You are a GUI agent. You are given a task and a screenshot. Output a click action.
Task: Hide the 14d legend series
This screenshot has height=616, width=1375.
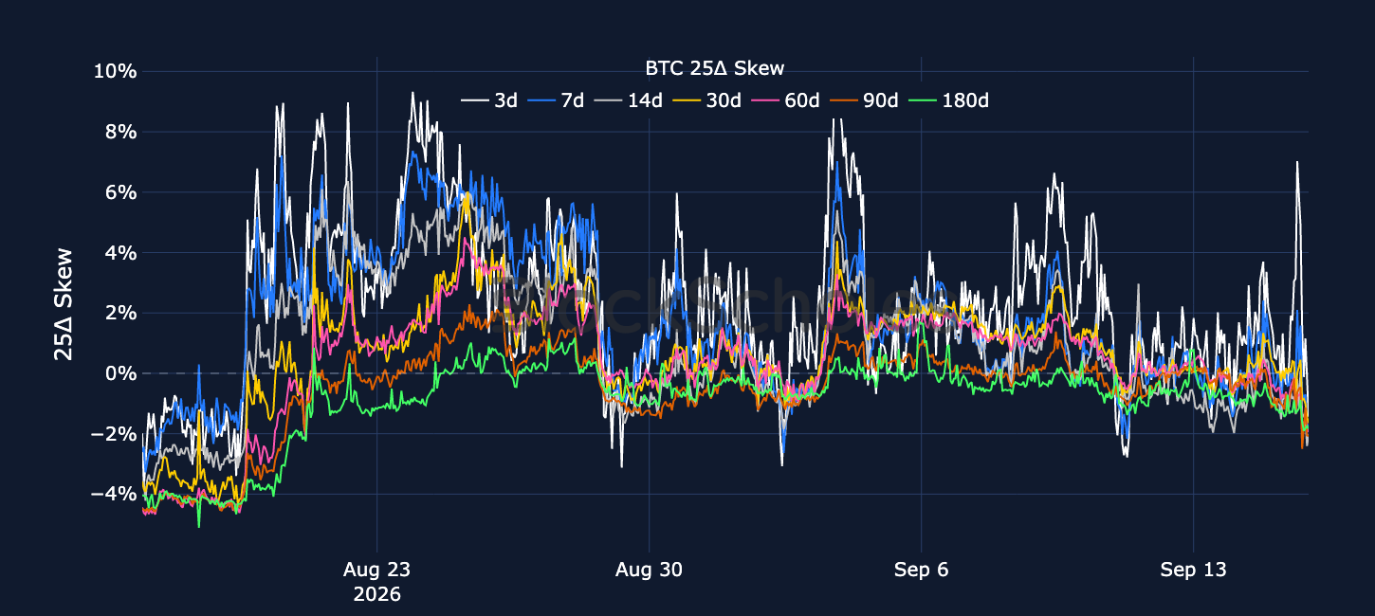click(x=627, y=100)
